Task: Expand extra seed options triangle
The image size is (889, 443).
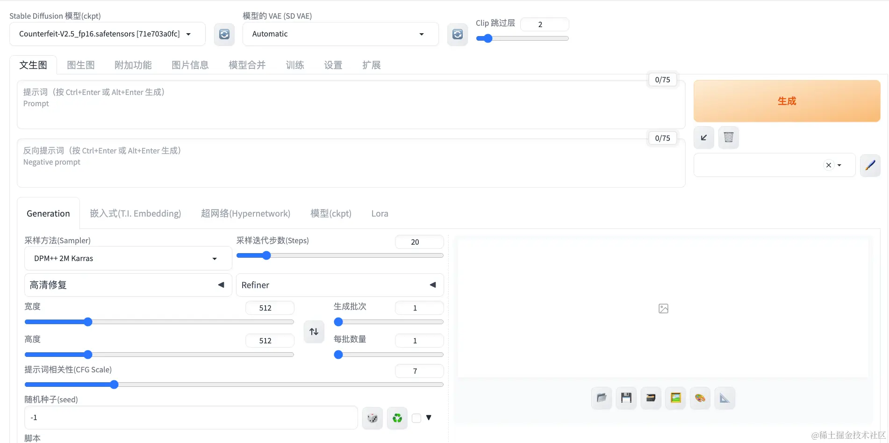Action: (x=429, y=418)
